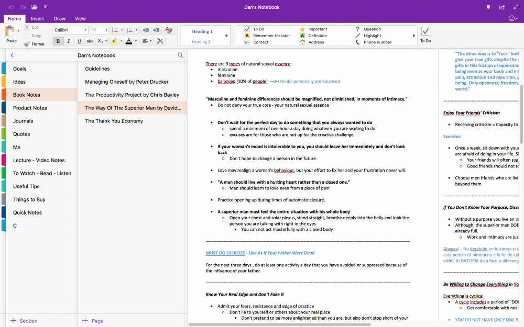
Task: Select the Quotes section in the sidebar
Action: coord(21,134)
